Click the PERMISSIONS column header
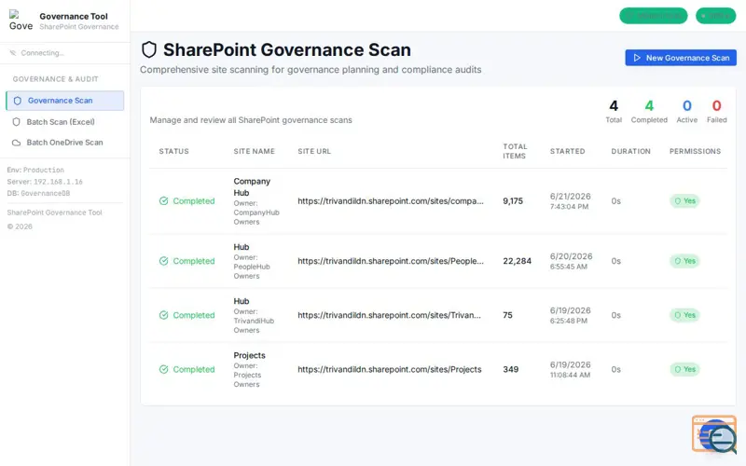Viewport: 746px width, 466px height. coord(695,151)
